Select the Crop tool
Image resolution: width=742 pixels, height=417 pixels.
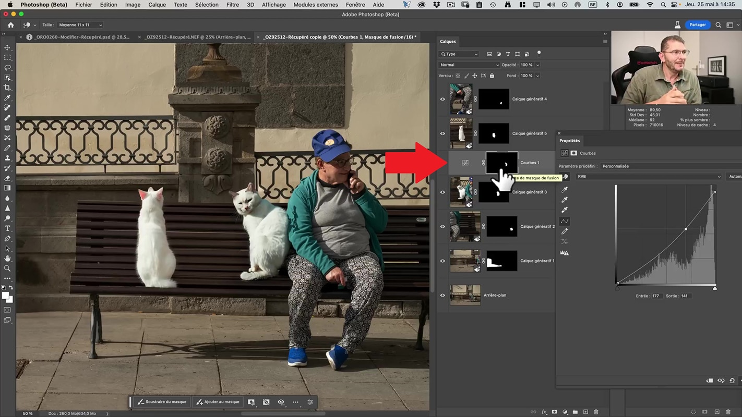click(7, 88)
